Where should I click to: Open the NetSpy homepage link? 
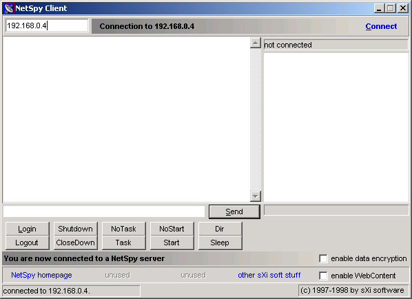[x=41, y=275]
